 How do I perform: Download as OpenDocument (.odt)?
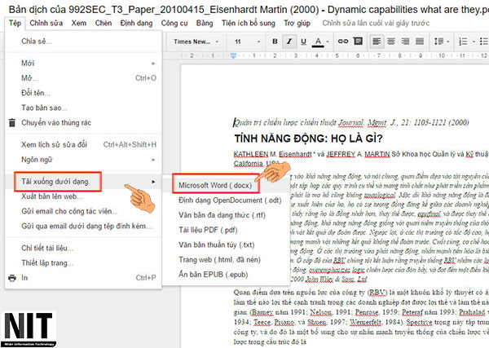coord(226,200)
